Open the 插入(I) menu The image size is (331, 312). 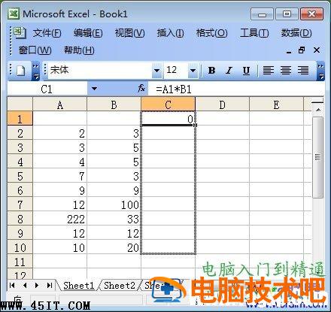170,33
